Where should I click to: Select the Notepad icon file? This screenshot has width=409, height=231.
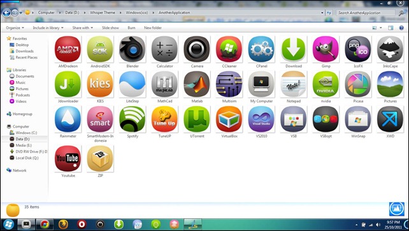pyautogui.click(x=294, y=84)
